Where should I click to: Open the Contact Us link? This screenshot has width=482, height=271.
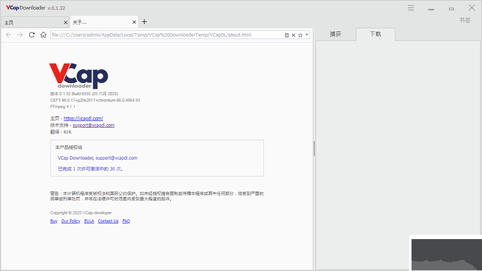[x=108, y=221]
